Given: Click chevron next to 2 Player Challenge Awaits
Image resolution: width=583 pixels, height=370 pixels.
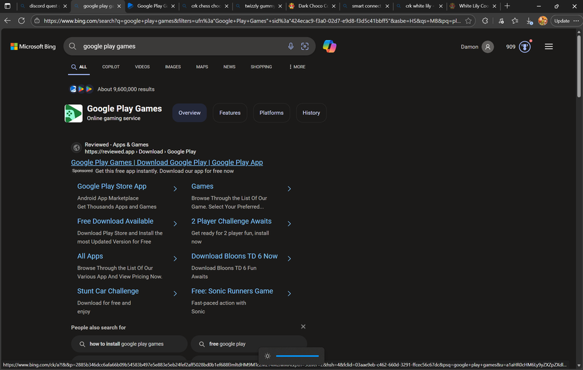Looking at the screenshot, I should tap(290, 224).
